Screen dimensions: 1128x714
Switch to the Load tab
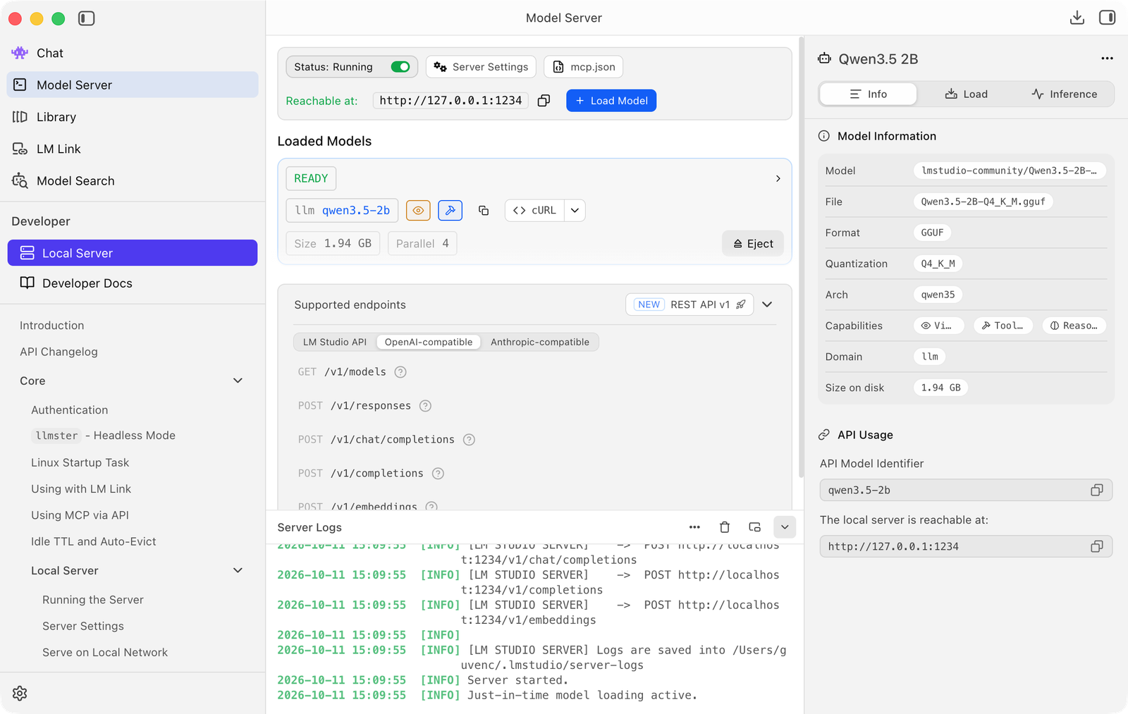coord(966,94)
